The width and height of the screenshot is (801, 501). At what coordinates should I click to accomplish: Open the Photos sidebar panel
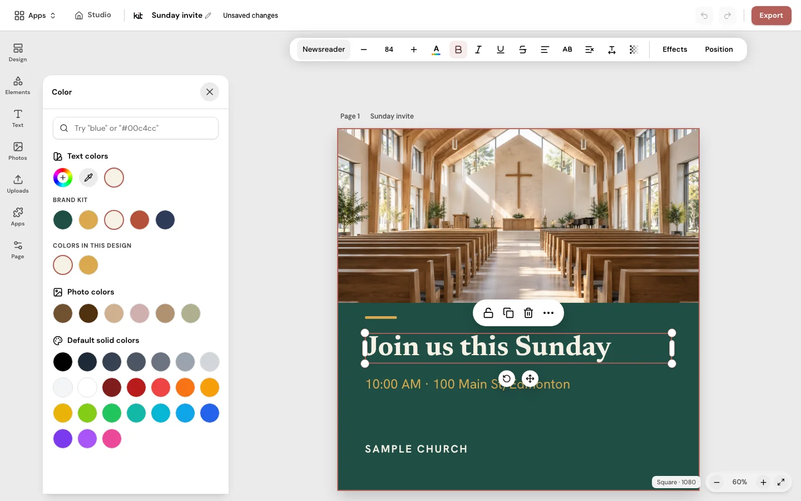click(18, 151)
